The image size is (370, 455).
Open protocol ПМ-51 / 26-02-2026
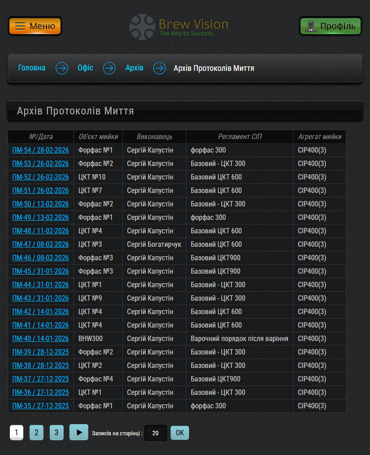pyautogui.click(x=41, y=191)
